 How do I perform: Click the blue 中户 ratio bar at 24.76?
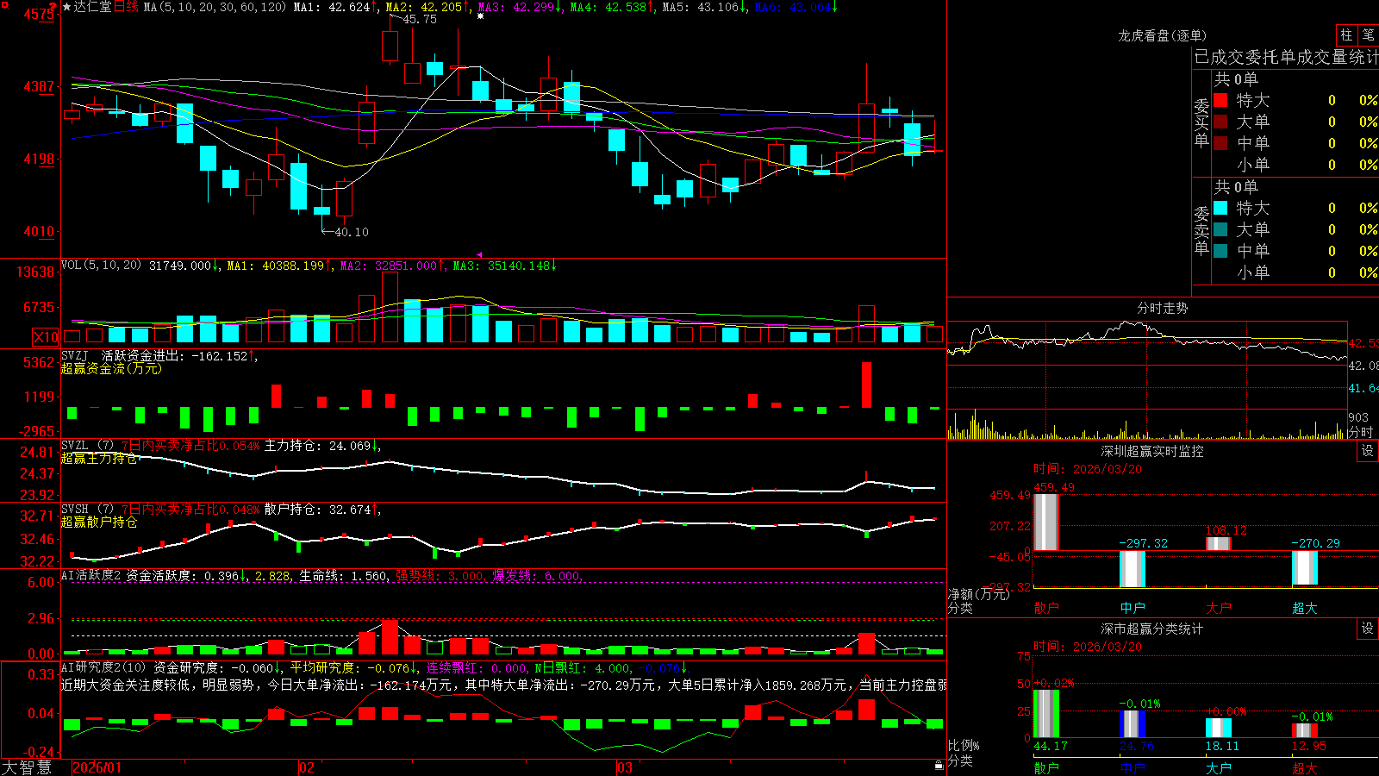(x=1132, y=724)
